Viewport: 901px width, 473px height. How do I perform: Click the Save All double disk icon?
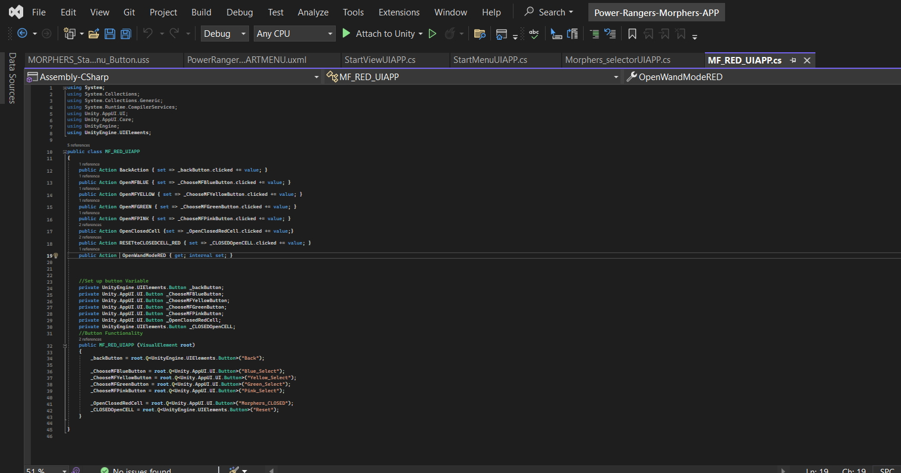126,34
